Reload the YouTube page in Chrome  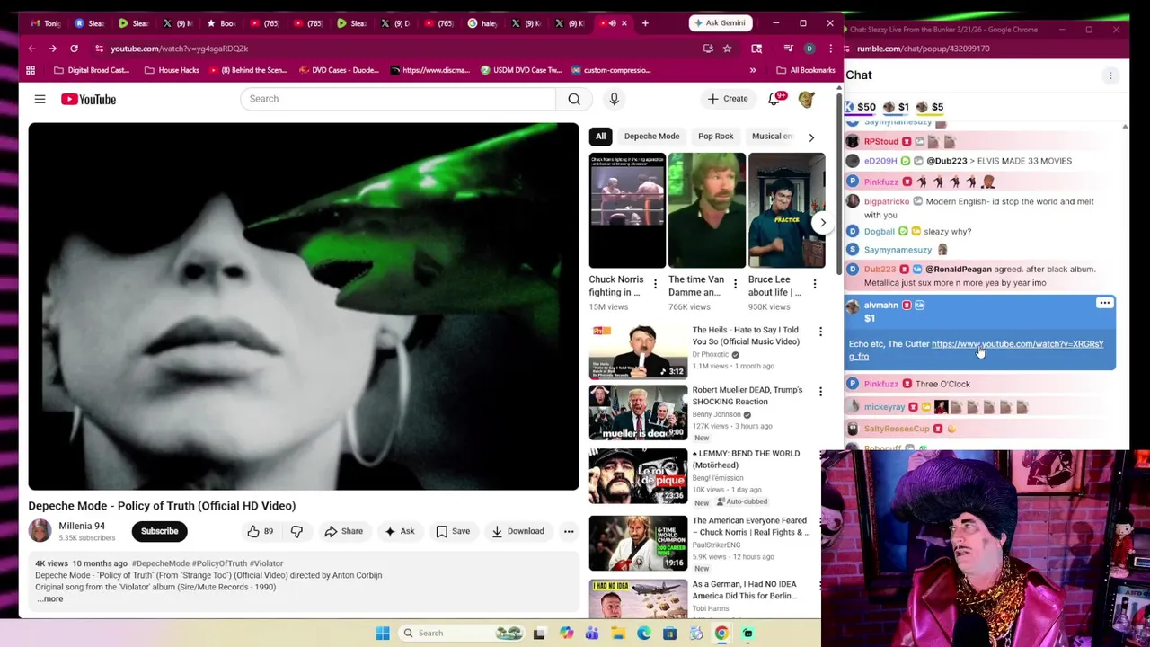74,49
